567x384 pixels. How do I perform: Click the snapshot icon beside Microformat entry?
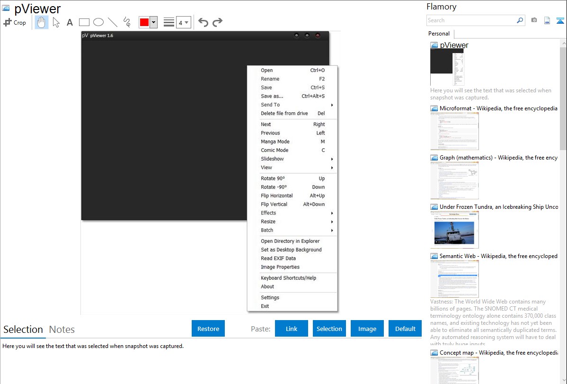[x=434, y=108]
